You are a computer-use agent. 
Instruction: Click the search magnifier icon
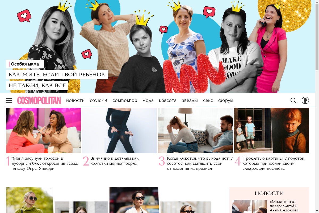(293, 101)
